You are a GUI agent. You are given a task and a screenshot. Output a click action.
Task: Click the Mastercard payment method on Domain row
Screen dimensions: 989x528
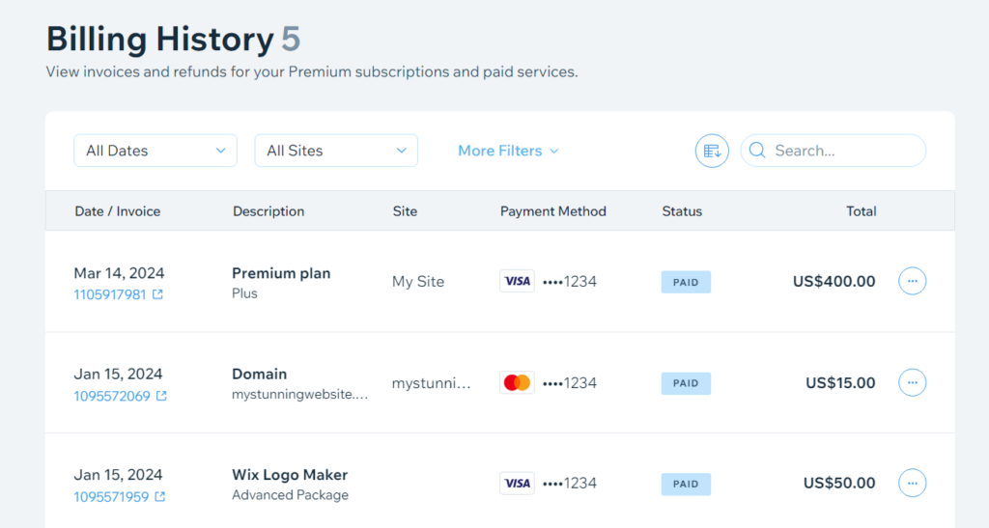pyautogui.click(x=517, y=382)
